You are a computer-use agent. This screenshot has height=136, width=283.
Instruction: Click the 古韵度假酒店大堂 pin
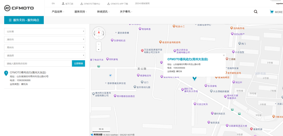pyautogui.click(x=227, y=125)
